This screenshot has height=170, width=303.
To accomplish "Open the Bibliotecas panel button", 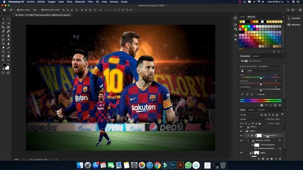I will click(x=294, y=25).
